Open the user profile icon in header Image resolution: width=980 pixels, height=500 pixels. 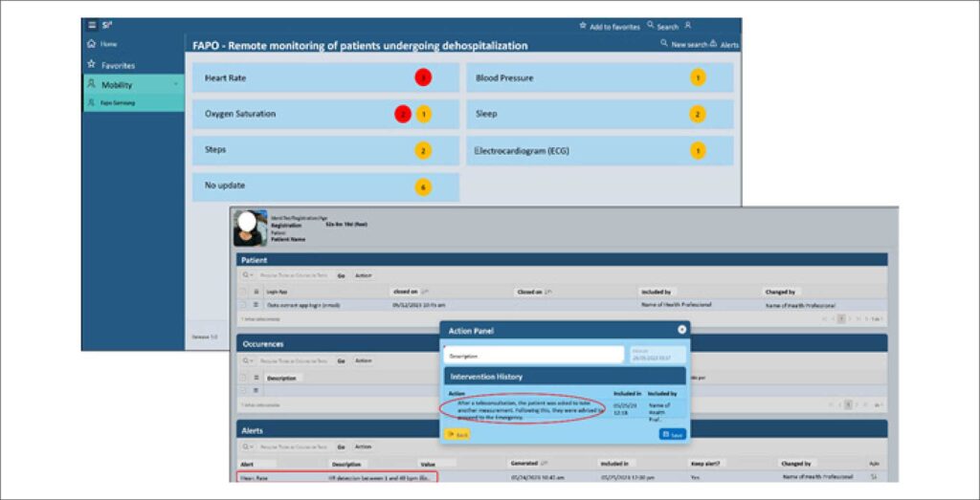coord(687,26)
